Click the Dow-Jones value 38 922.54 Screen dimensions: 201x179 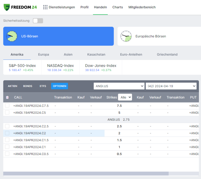[92, 70]
